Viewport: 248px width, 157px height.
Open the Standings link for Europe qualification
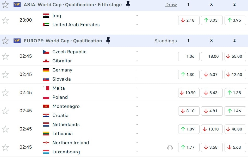pyautogui.click(x=165, y=41)
